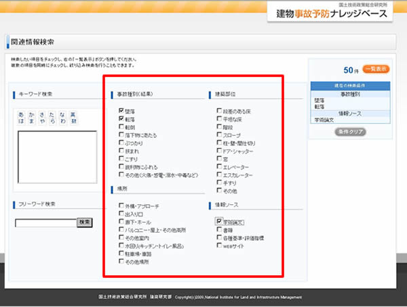
Task: Select the 階段 checkbox
Action: pyautogui.click(x=219, y=127)
